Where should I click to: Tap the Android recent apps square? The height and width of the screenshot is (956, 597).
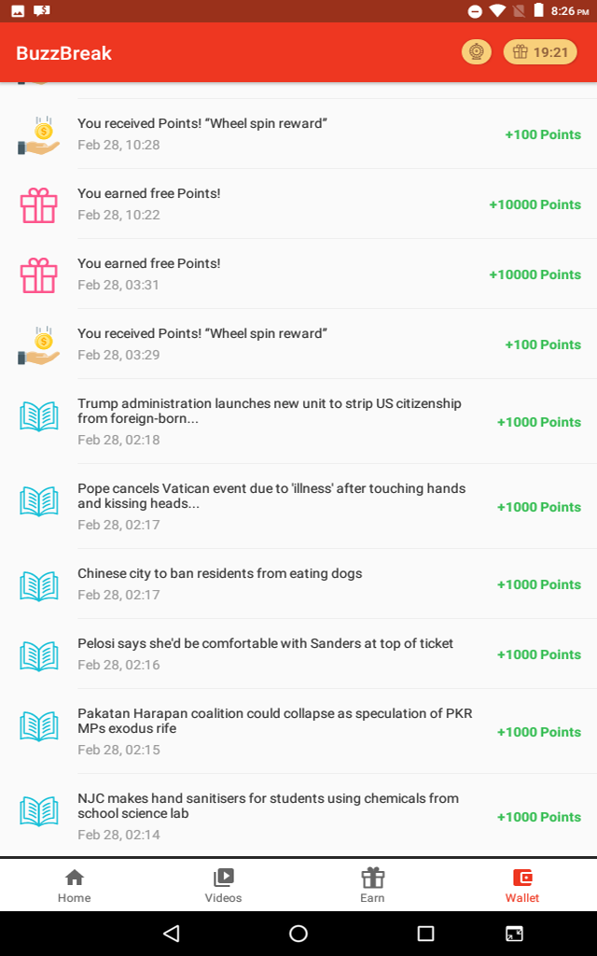425,933
